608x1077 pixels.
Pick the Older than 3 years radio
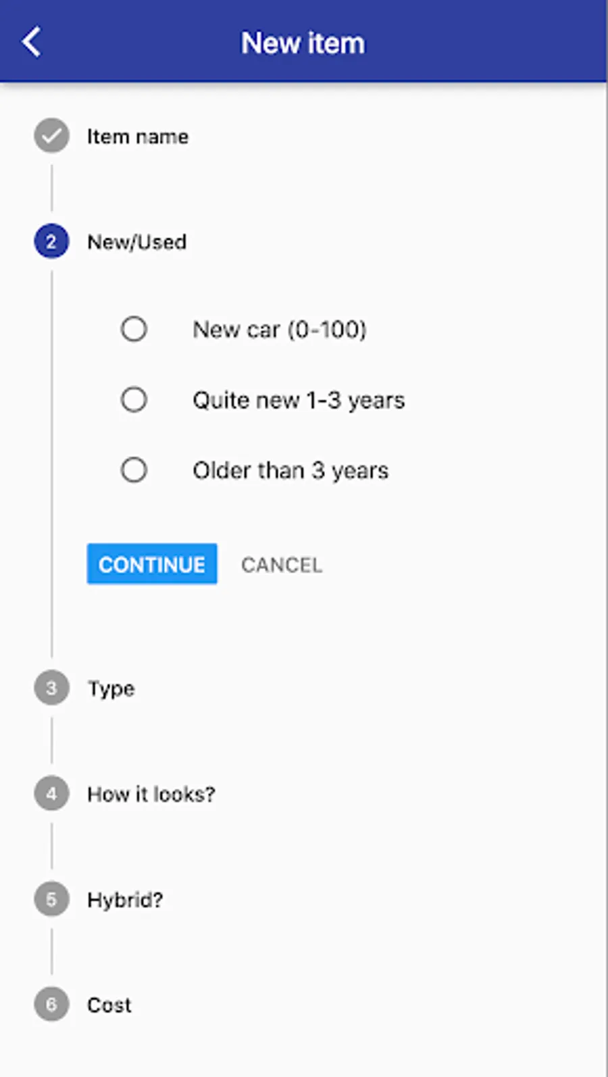[134, 470]
